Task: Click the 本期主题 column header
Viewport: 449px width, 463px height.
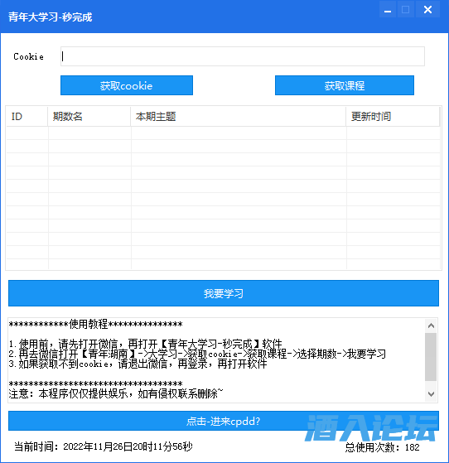Action: 238,116
